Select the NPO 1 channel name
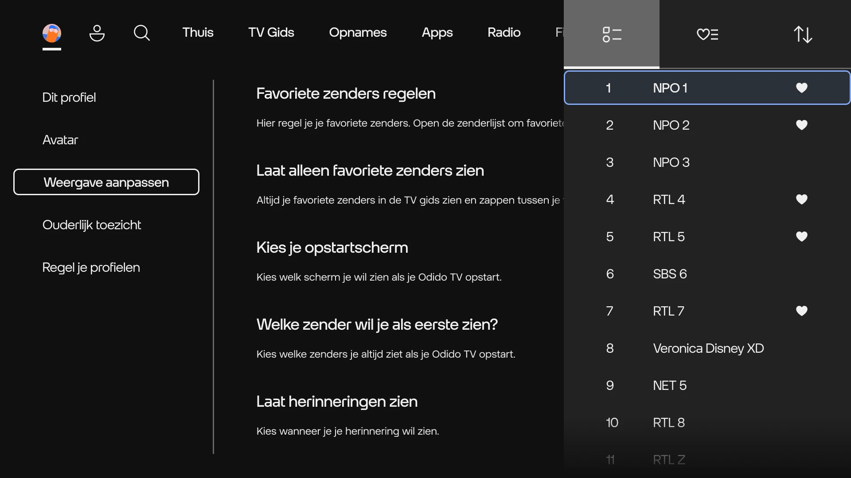The height and width of the screenshot is (478, 851). [670, 88]
